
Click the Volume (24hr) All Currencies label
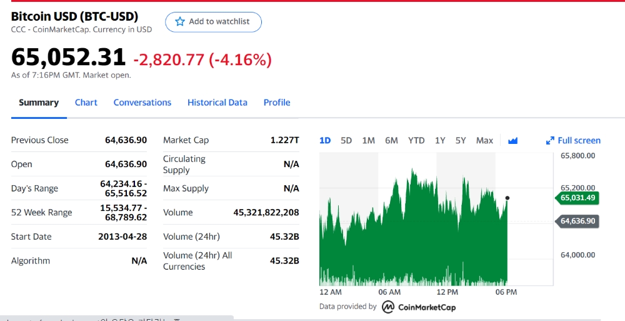point(197,261)
